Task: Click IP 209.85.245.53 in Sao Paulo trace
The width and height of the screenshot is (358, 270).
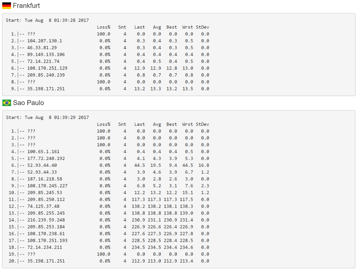Action: tap(45, 193)
